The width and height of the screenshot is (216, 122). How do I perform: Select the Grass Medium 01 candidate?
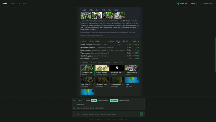click(x=117, y=82)
